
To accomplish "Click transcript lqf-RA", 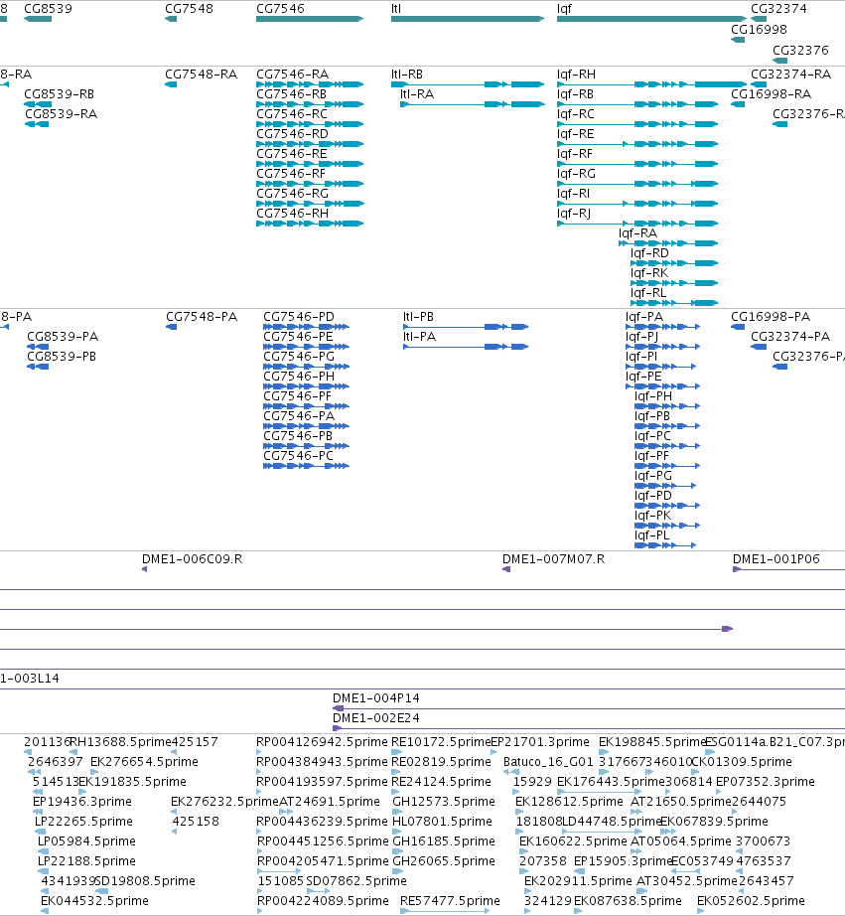I will [638, 233].
